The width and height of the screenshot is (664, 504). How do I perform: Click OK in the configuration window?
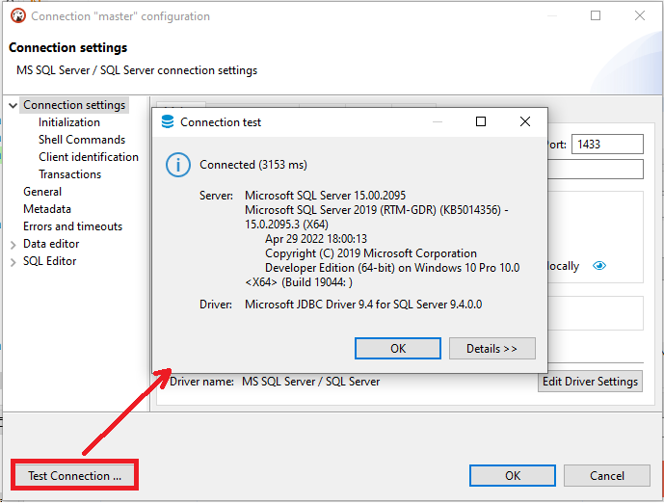coord(513,476)
